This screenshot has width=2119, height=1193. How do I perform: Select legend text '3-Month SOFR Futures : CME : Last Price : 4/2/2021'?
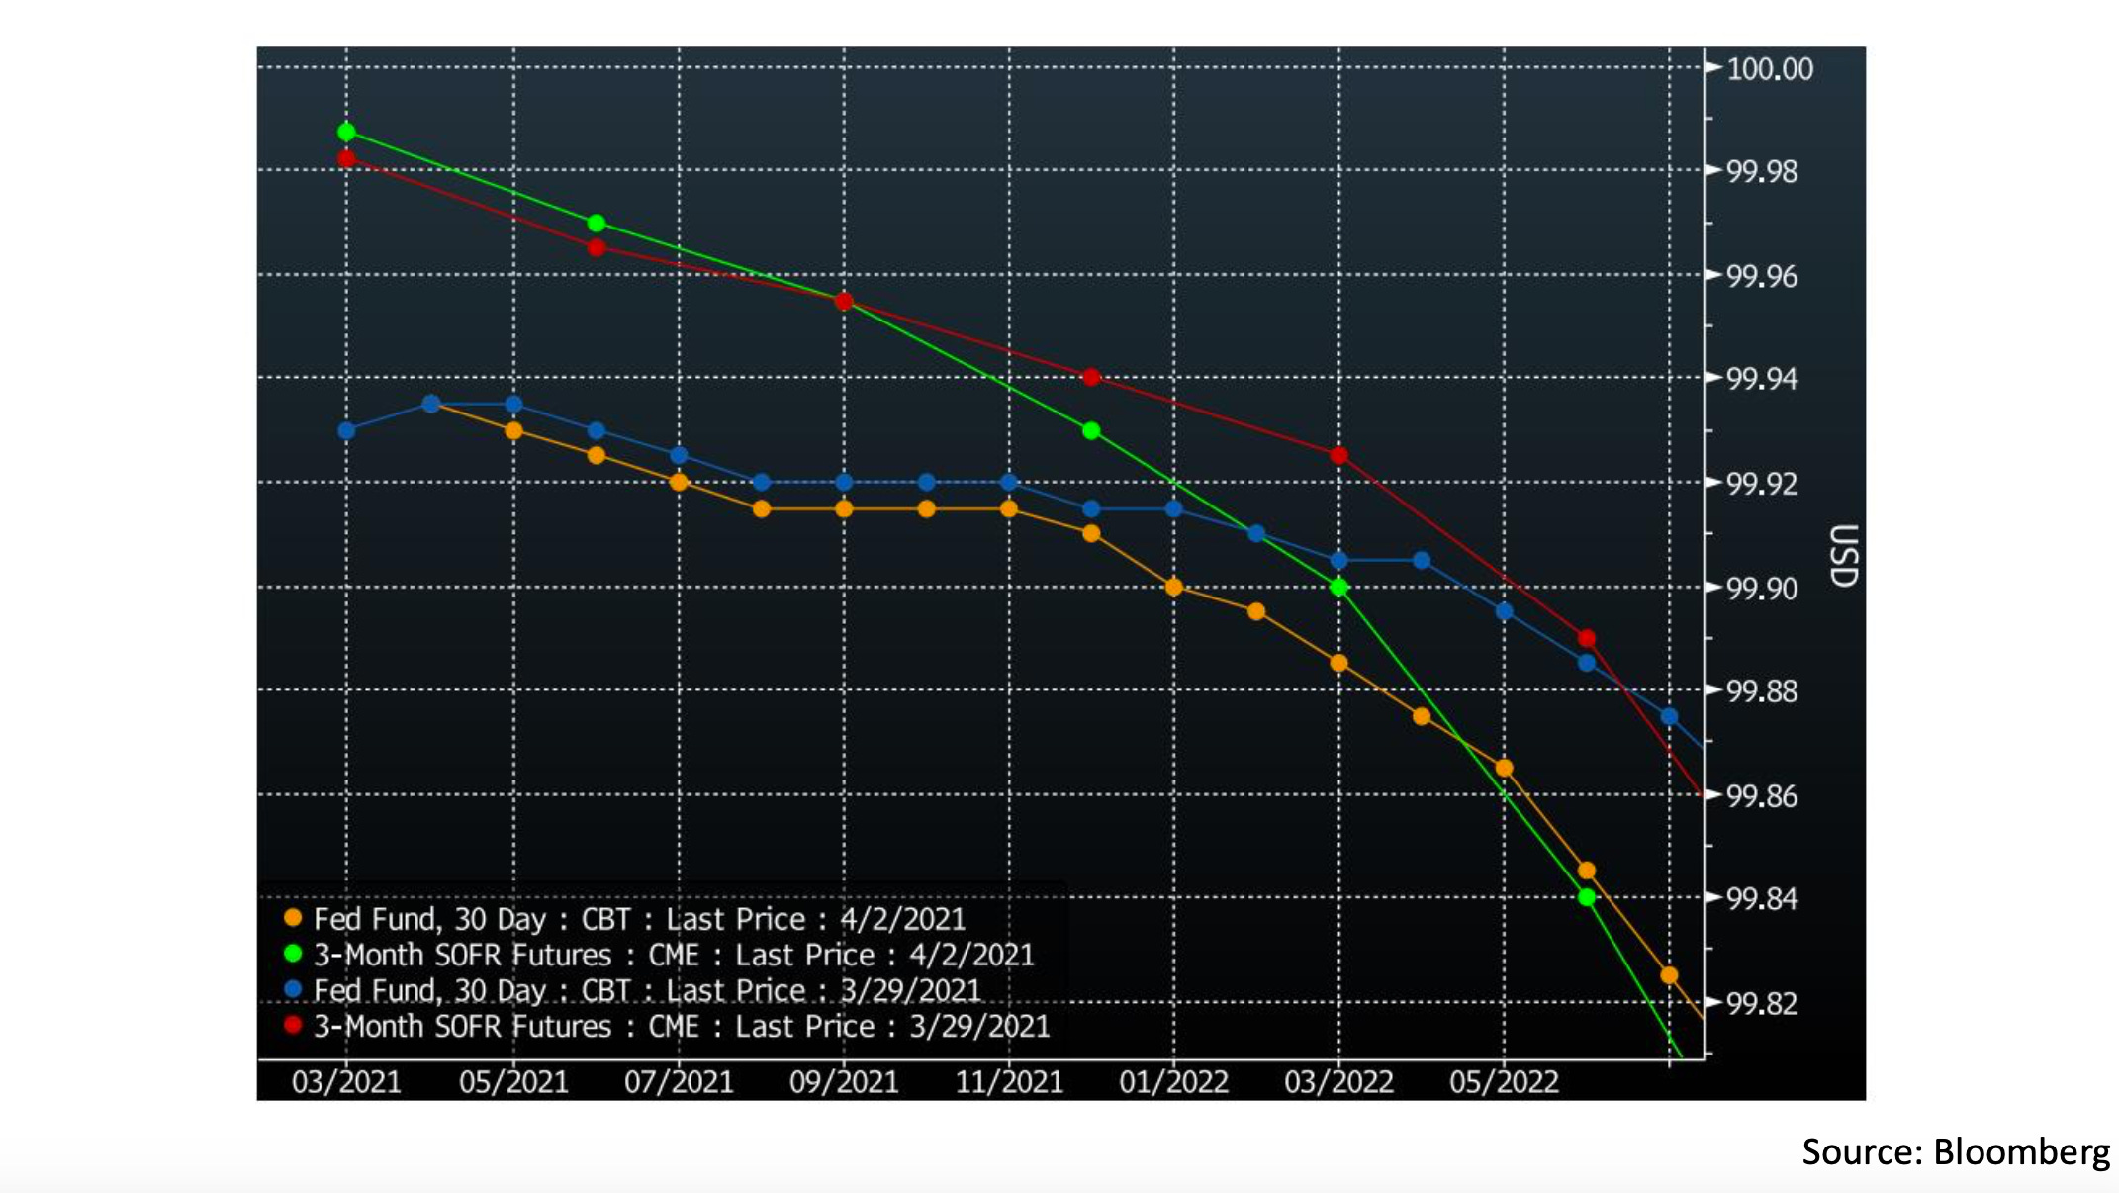tap(674, 956)
